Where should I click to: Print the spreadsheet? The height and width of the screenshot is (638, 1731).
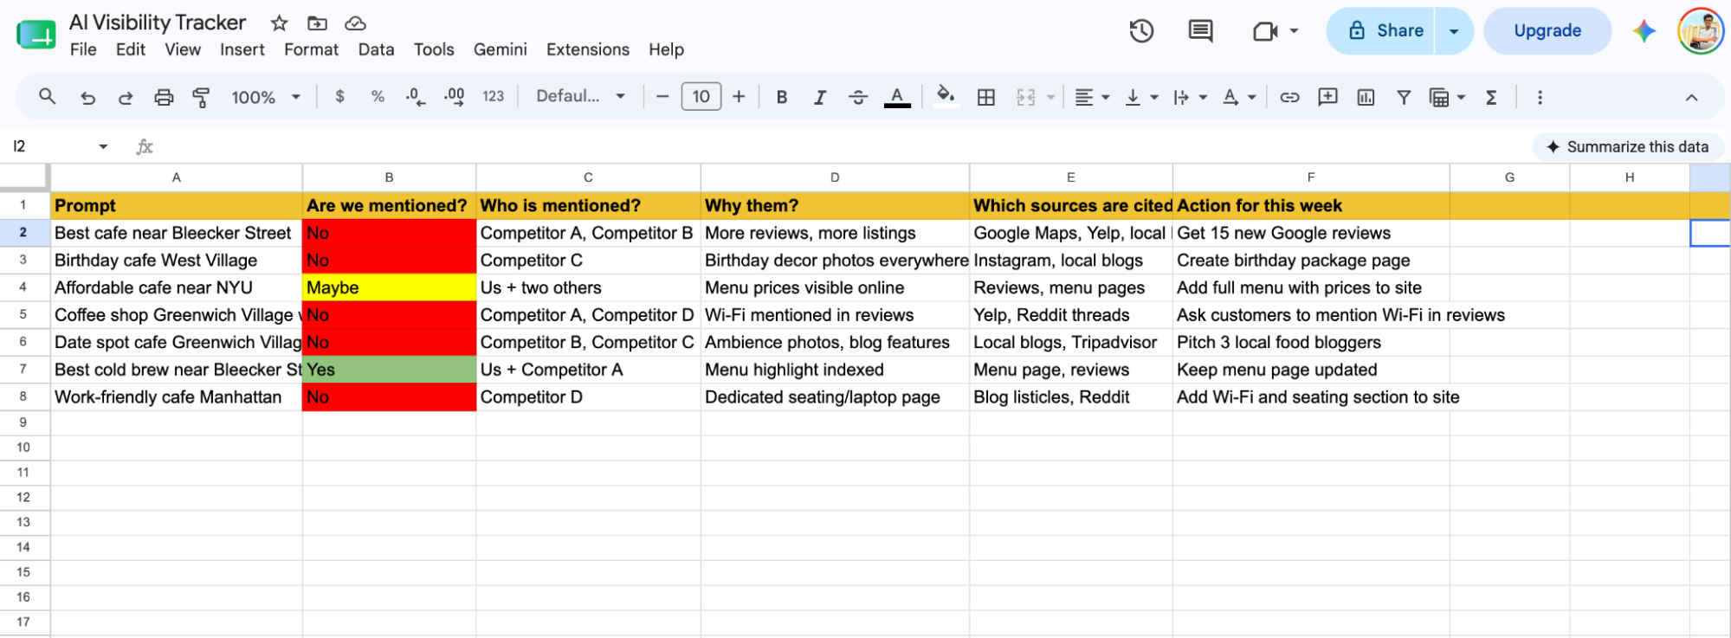pos(164,97)
